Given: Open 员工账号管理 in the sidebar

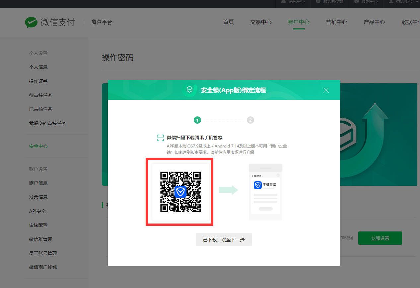Looking at the screenshot, I should tap(43, 253).
